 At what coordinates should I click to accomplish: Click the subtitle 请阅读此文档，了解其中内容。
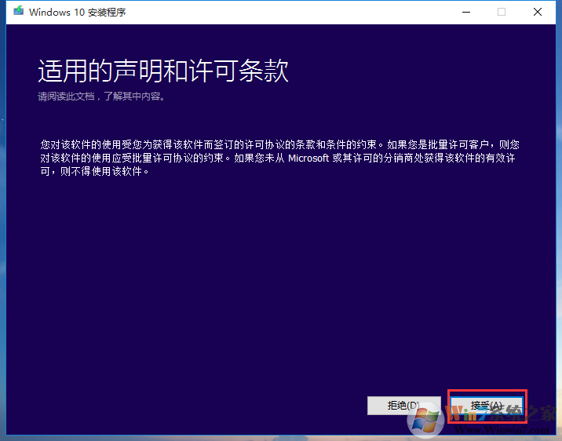pyautogui.click(x=102, y=97)
